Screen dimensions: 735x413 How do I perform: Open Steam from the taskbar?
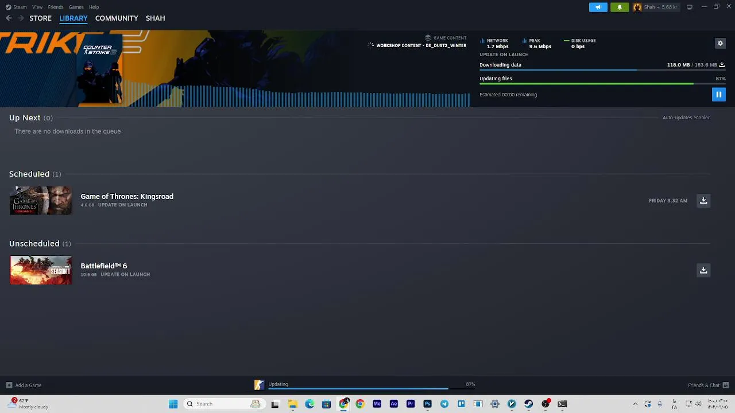(529, 404)
